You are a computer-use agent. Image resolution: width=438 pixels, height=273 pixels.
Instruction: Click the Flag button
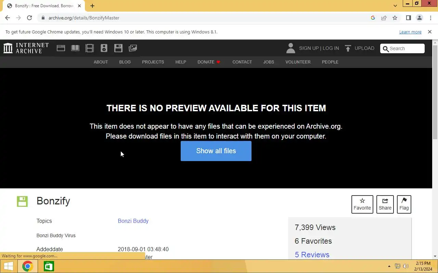tap(404, 204)
